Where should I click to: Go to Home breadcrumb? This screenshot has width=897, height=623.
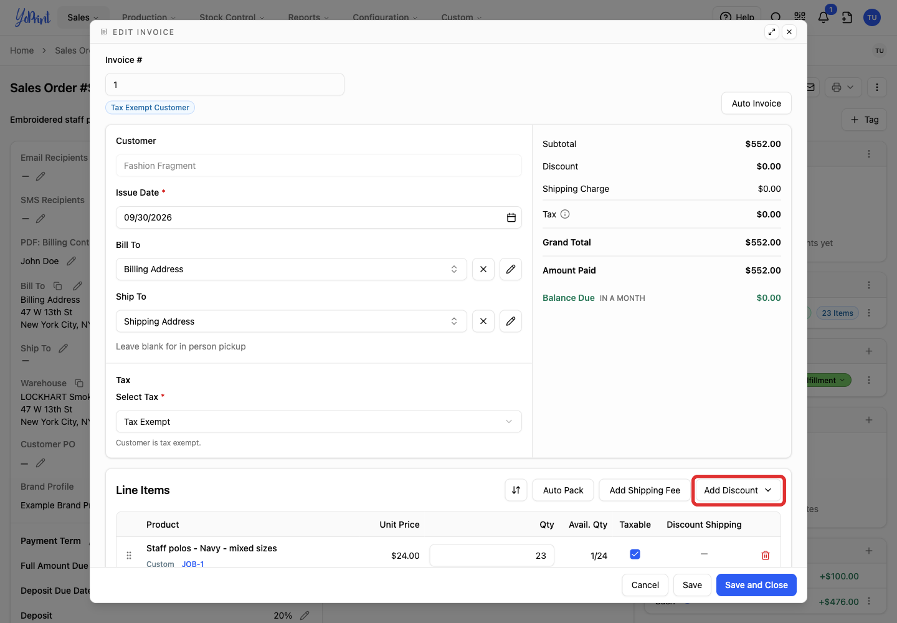coord(22,50)
